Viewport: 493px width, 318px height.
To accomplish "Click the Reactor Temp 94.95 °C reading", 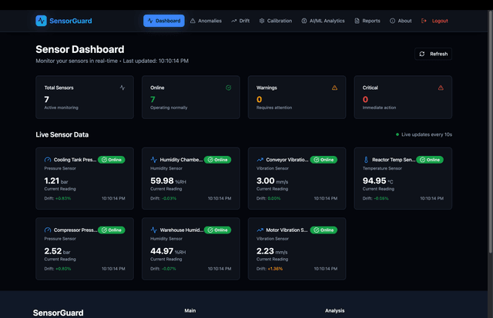I will (377, 181).
